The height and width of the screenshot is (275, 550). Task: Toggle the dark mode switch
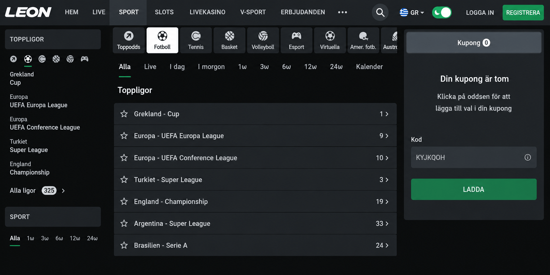(442, 12)
